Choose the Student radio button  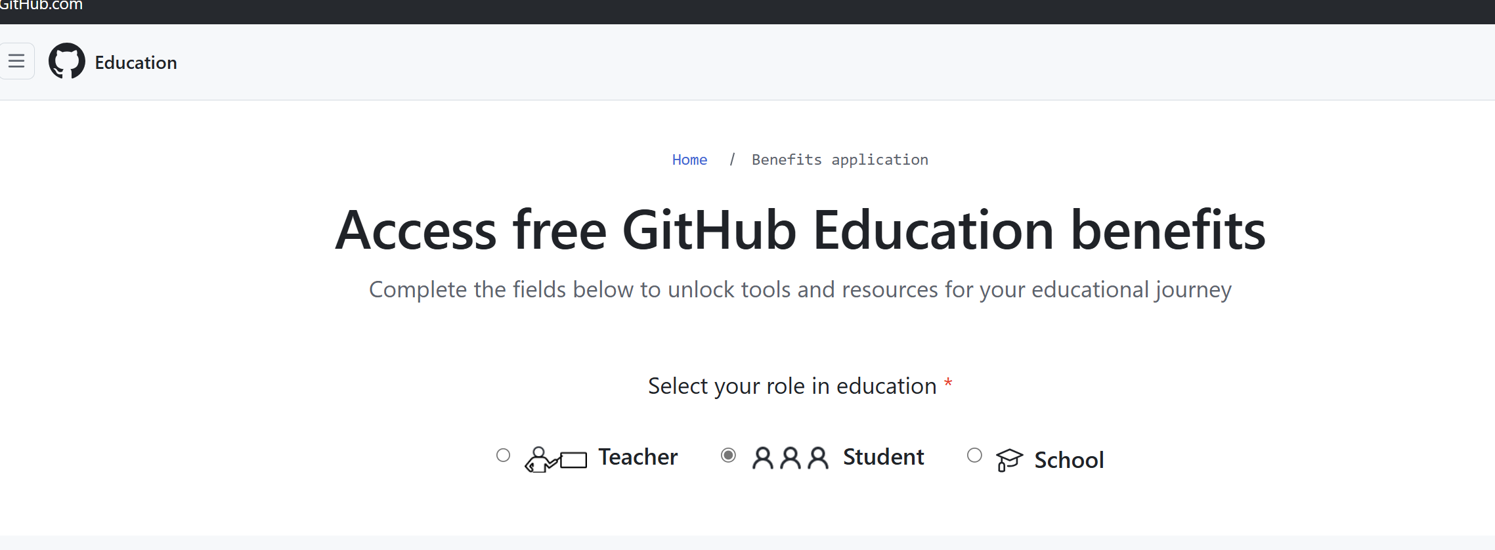click(728, 455)
